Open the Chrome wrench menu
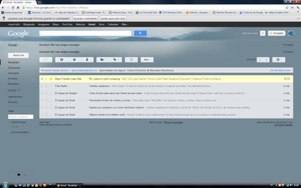The height and width of the screenshot is (188, 301). [298, 8]
